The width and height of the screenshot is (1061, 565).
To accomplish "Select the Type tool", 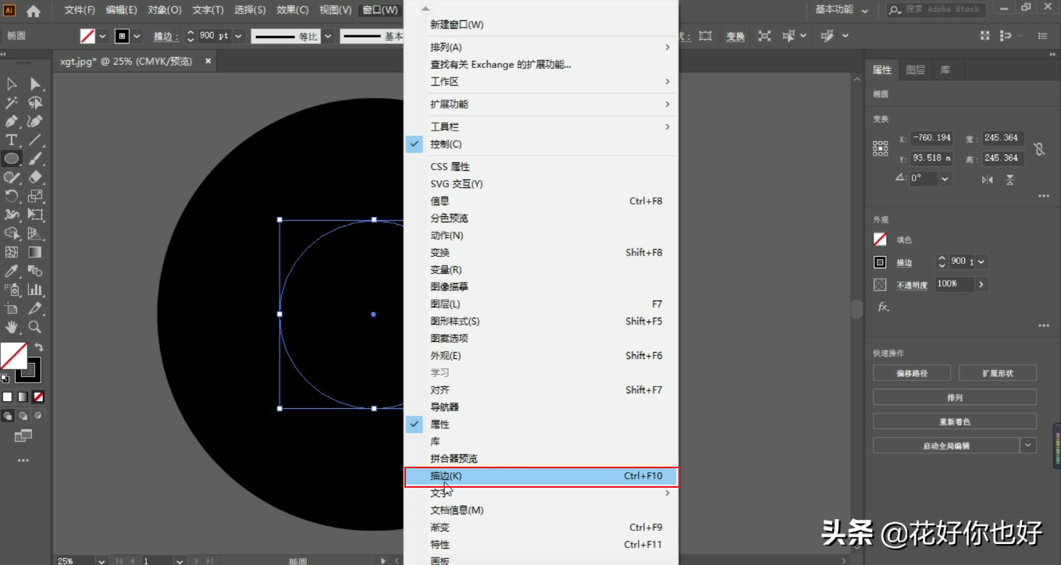I will pyautogui.click(x=12, y=140).
